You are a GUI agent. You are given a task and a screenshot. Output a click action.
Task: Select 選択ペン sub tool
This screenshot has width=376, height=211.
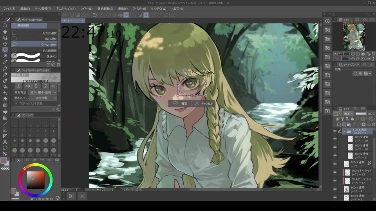(34, 56)
